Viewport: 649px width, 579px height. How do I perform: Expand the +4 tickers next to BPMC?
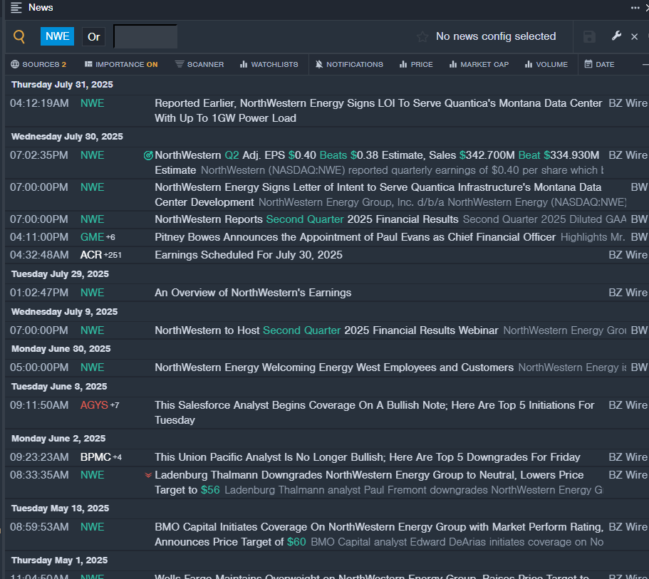pyautogui.click(x=117, y=457)
